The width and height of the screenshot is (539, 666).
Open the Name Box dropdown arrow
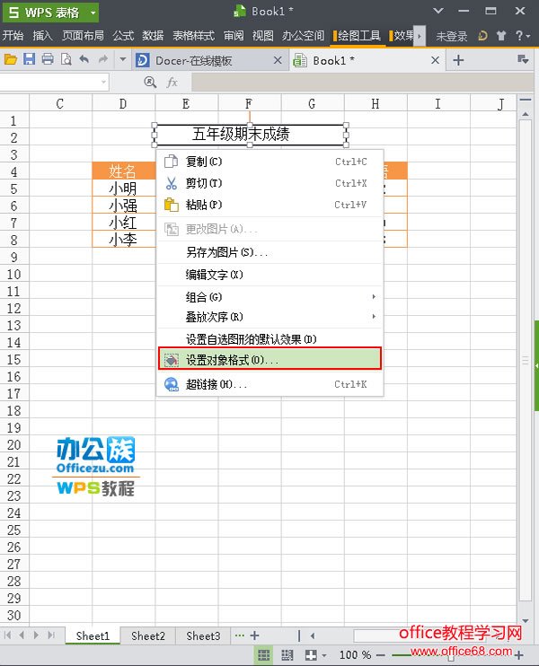pyautogui.click(x=103, y=82)
